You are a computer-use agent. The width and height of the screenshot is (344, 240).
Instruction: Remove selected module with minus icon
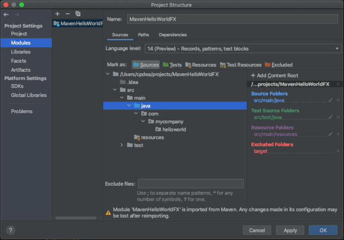68,14
